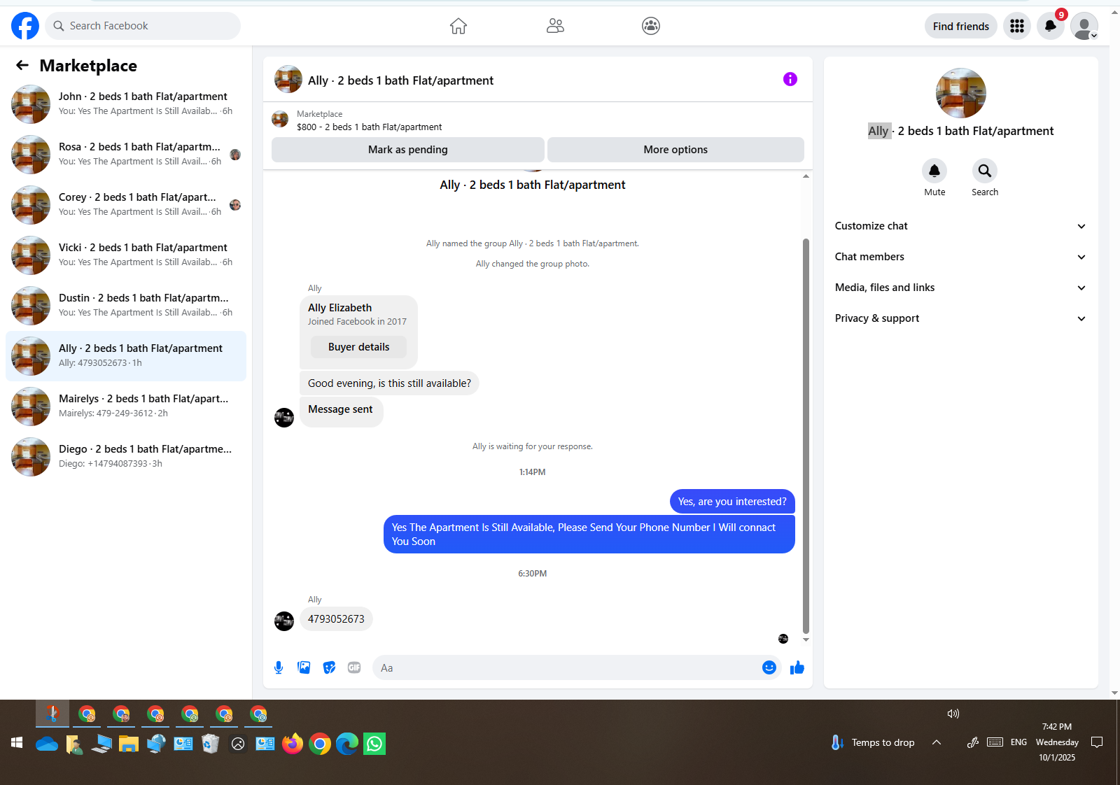The height and width of the screenshot is (785, 1120).
Task: Open the account profile menu
Action: 1084,26
